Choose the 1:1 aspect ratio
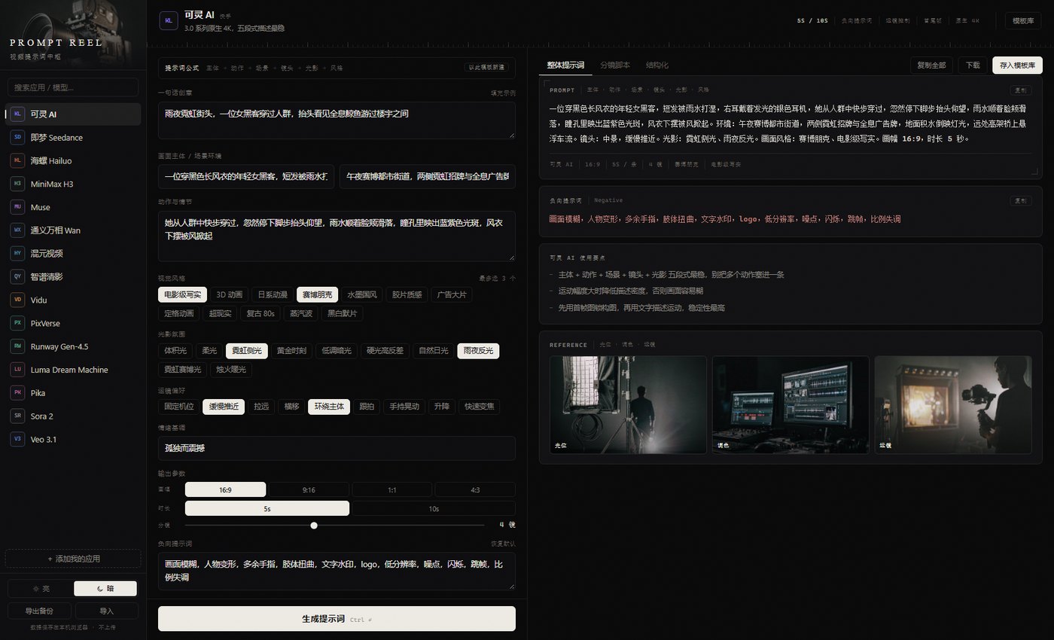This screenshot has width=1054, height=640. (392, 489)
